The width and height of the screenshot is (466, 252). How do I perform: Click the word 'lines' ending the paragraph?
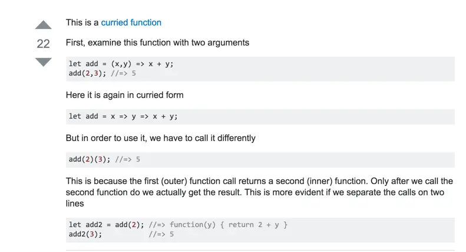[x=75, y=204]
